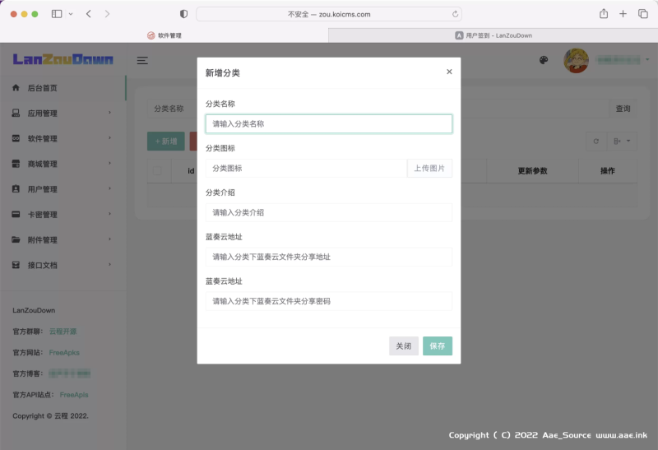Click the zou.koicms.com address bar
658x450 pixels.
coord(328,14)
